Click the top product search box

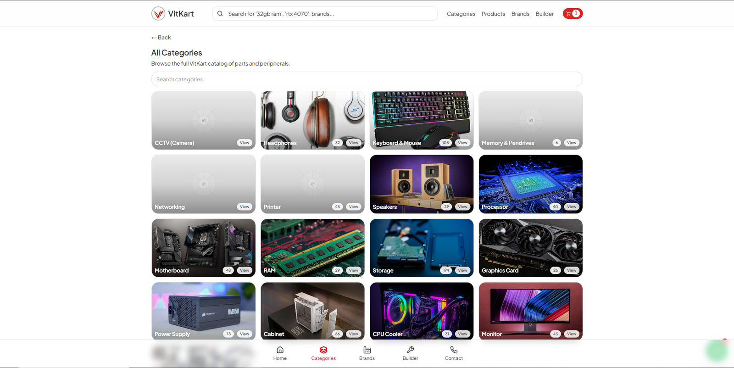point(325,14)
